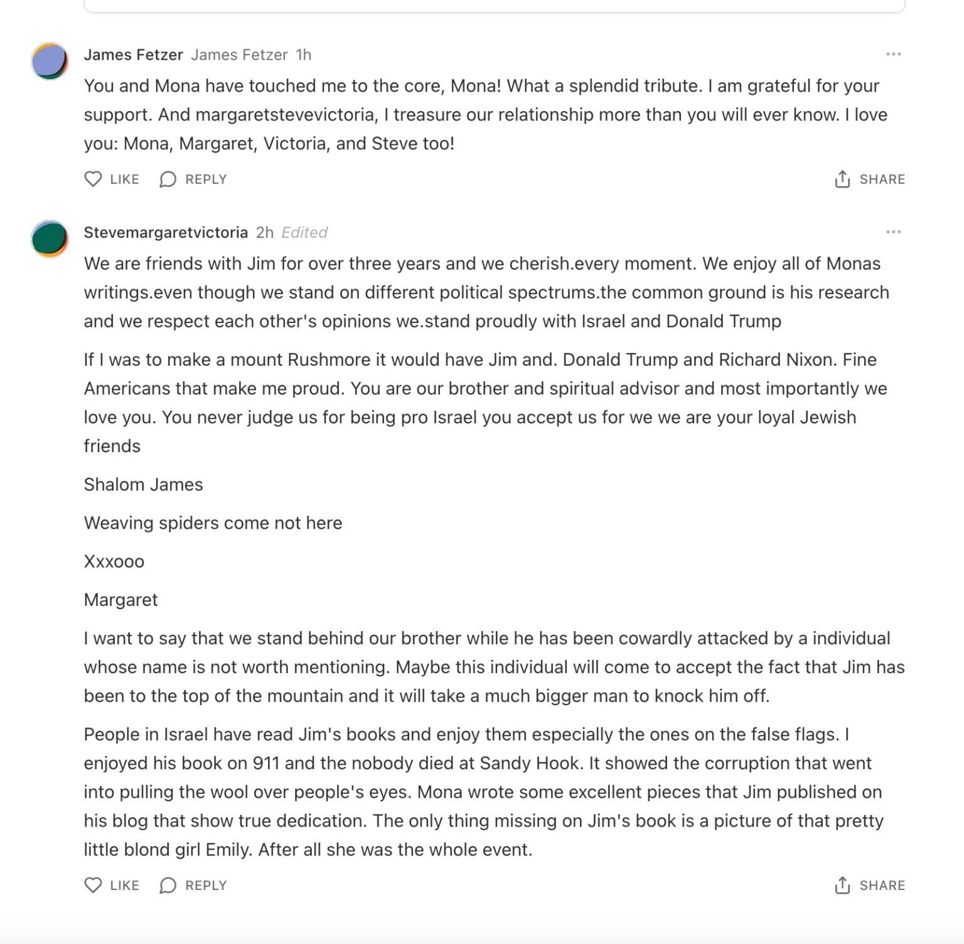Click the "Margaret" signature line

point(120,600)
